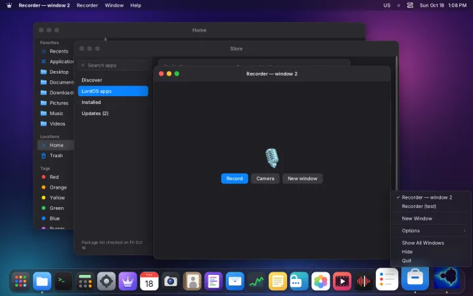Open the menu bar search magnifier

click(x=399, y=5)
